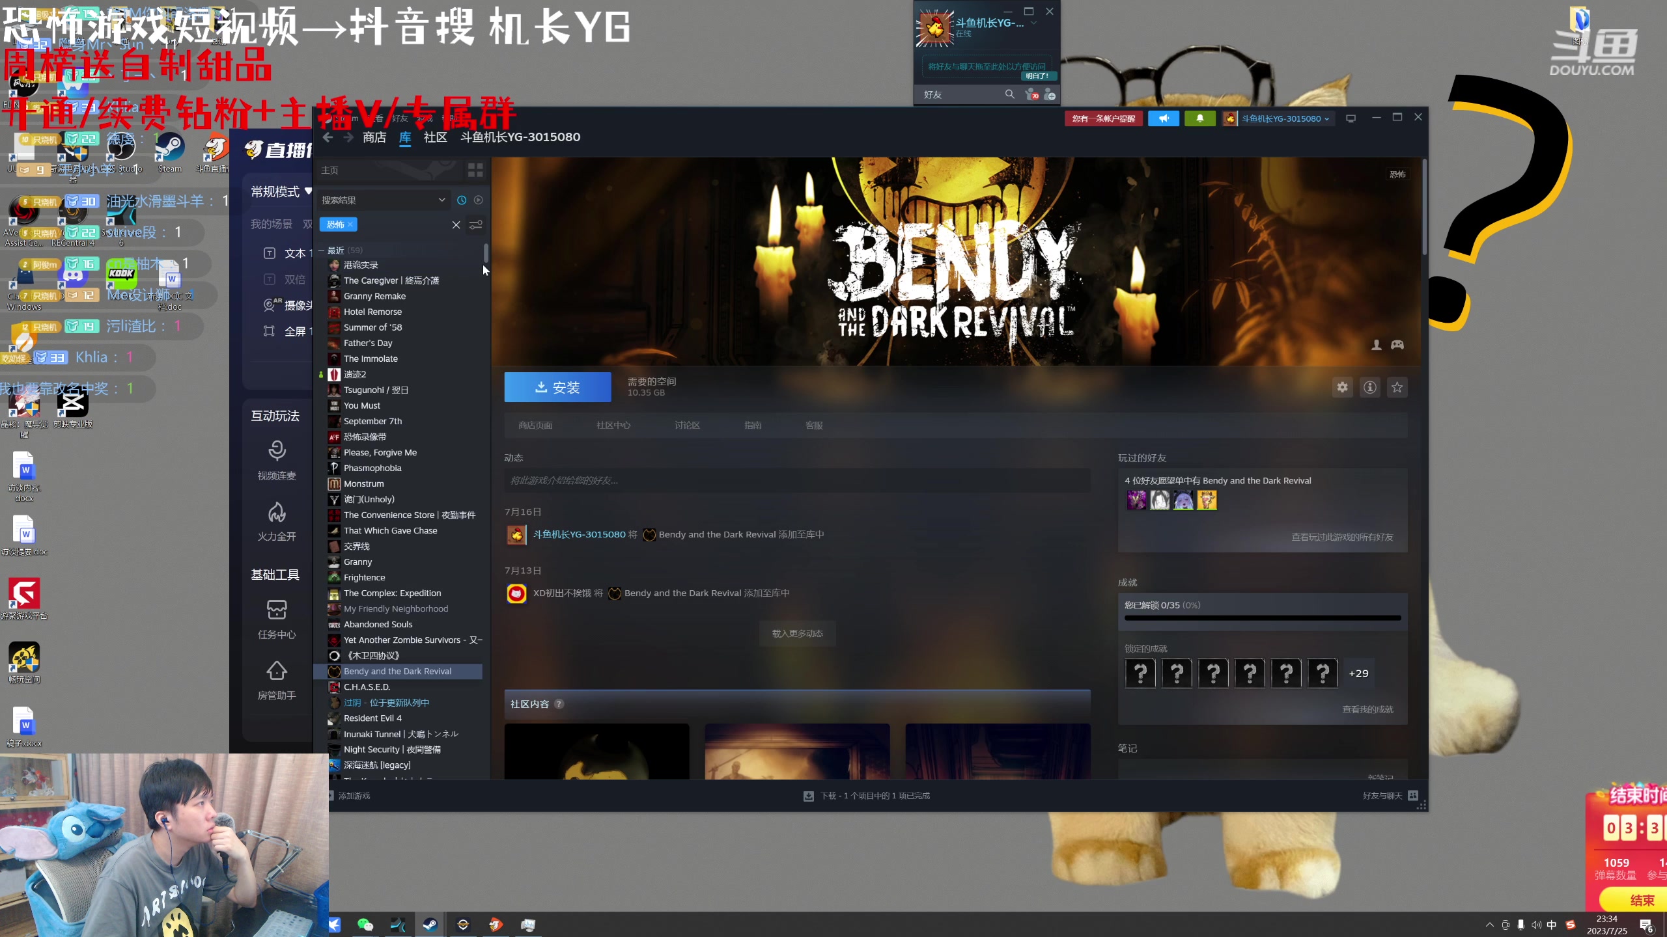Remove the 恐怖 tag filter

pyautogui.click(x=350, y=224)
